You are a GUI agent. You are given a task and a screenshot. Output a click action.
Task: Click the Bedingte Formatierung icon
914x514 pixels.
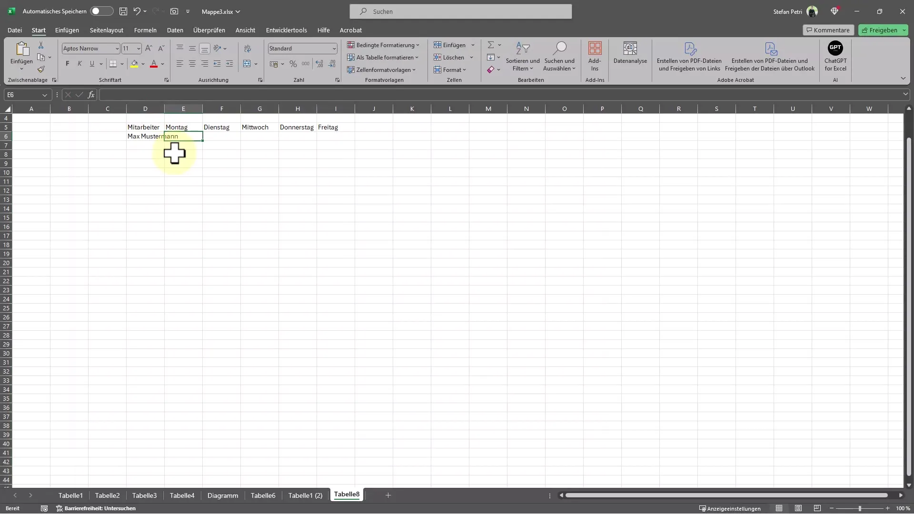coord(383,45)
